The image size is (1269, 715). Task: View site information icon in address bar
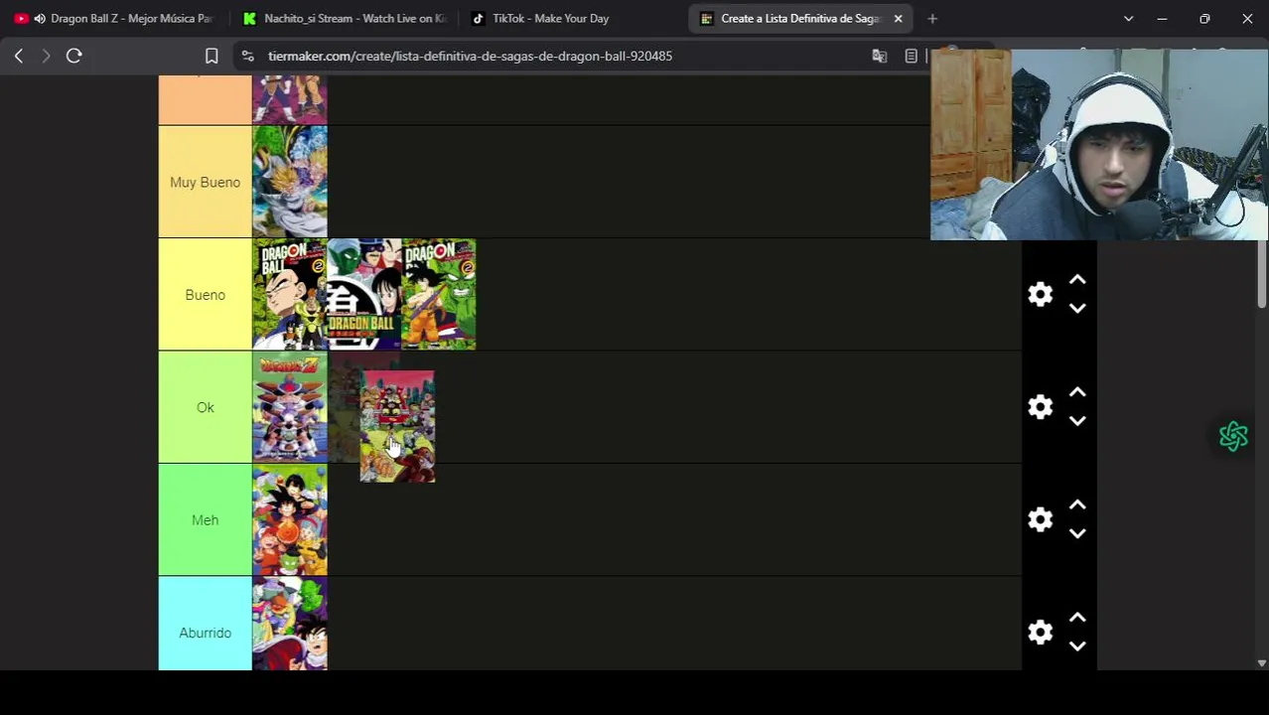point(248,56)
